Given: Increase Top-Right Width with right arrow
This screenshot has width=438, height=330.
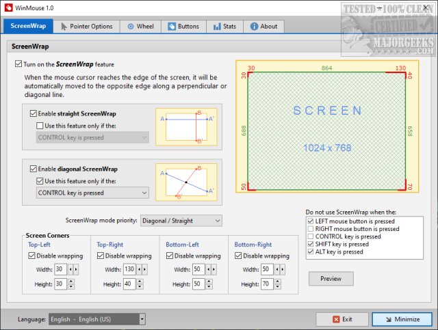Looking at the screenshot, I should click(x=144, y=269).
